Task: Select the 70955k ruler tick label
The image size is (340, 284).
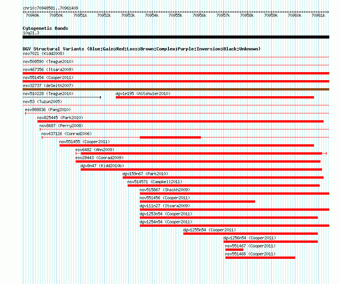Action: click(175, 15)
